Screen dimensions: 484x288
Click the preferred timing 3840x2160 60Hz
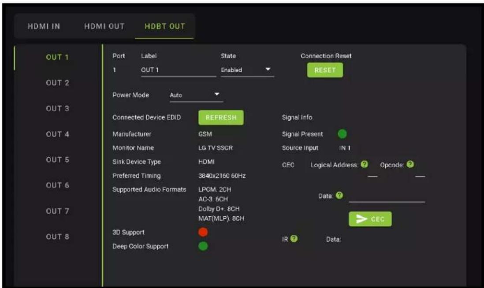tap(222, 176)
